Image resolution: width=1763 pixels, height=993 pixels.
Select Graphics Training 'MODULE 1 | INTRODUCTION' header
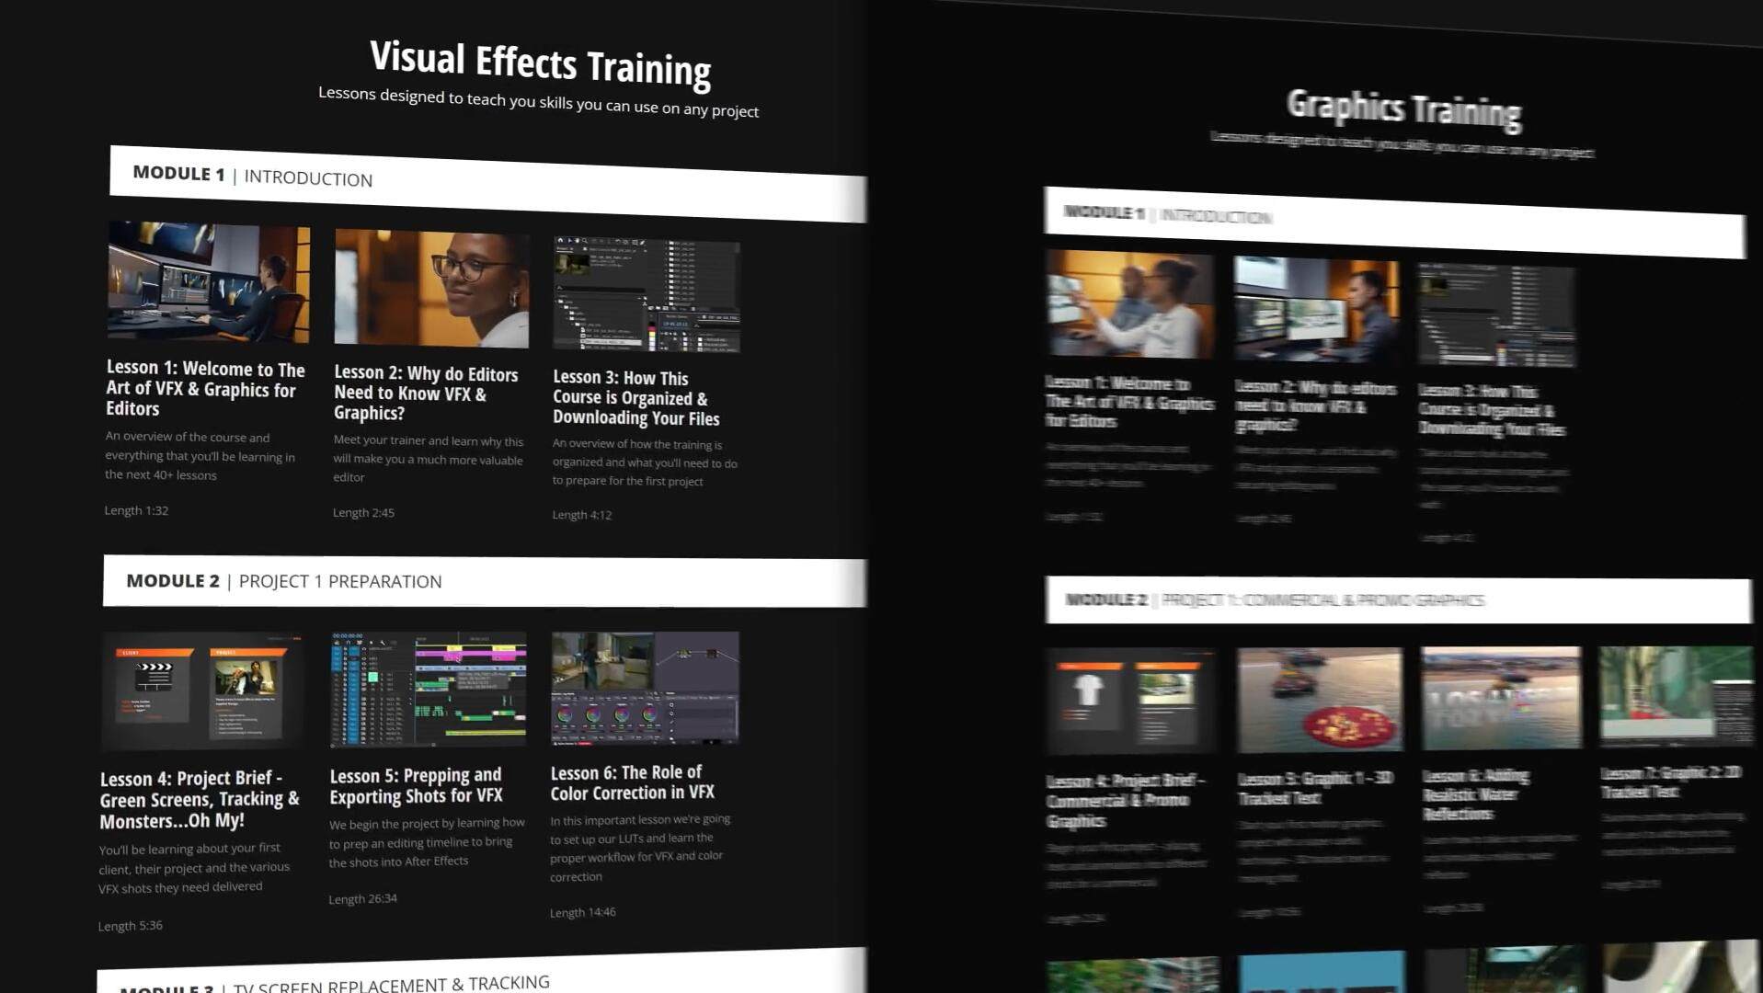1394,222
